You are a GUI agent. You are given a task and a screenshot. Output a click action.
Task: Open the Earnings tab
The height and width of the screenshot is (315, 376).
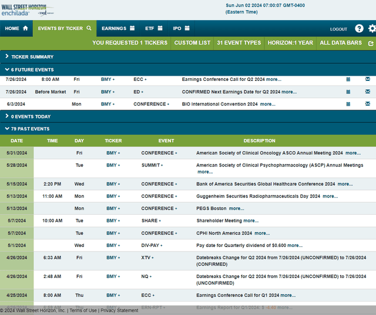pyautogui.click(x=118, y=28)
